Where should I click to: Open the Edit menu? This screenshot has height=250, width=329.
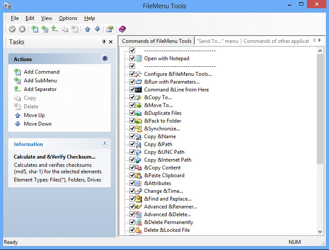[30, 18]
